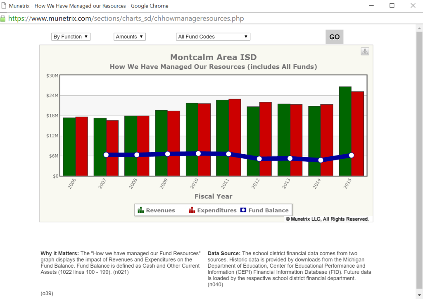This screenshot has width=423, height=299.
Task: Click the 2012 red expenditure bar
Action: coord(266,139)
